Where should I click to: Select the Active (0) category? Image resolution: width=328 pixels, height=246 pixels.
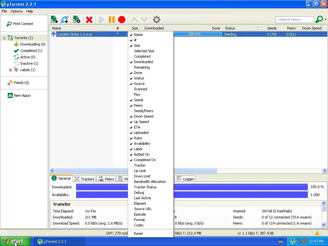(x=28, y=57)
